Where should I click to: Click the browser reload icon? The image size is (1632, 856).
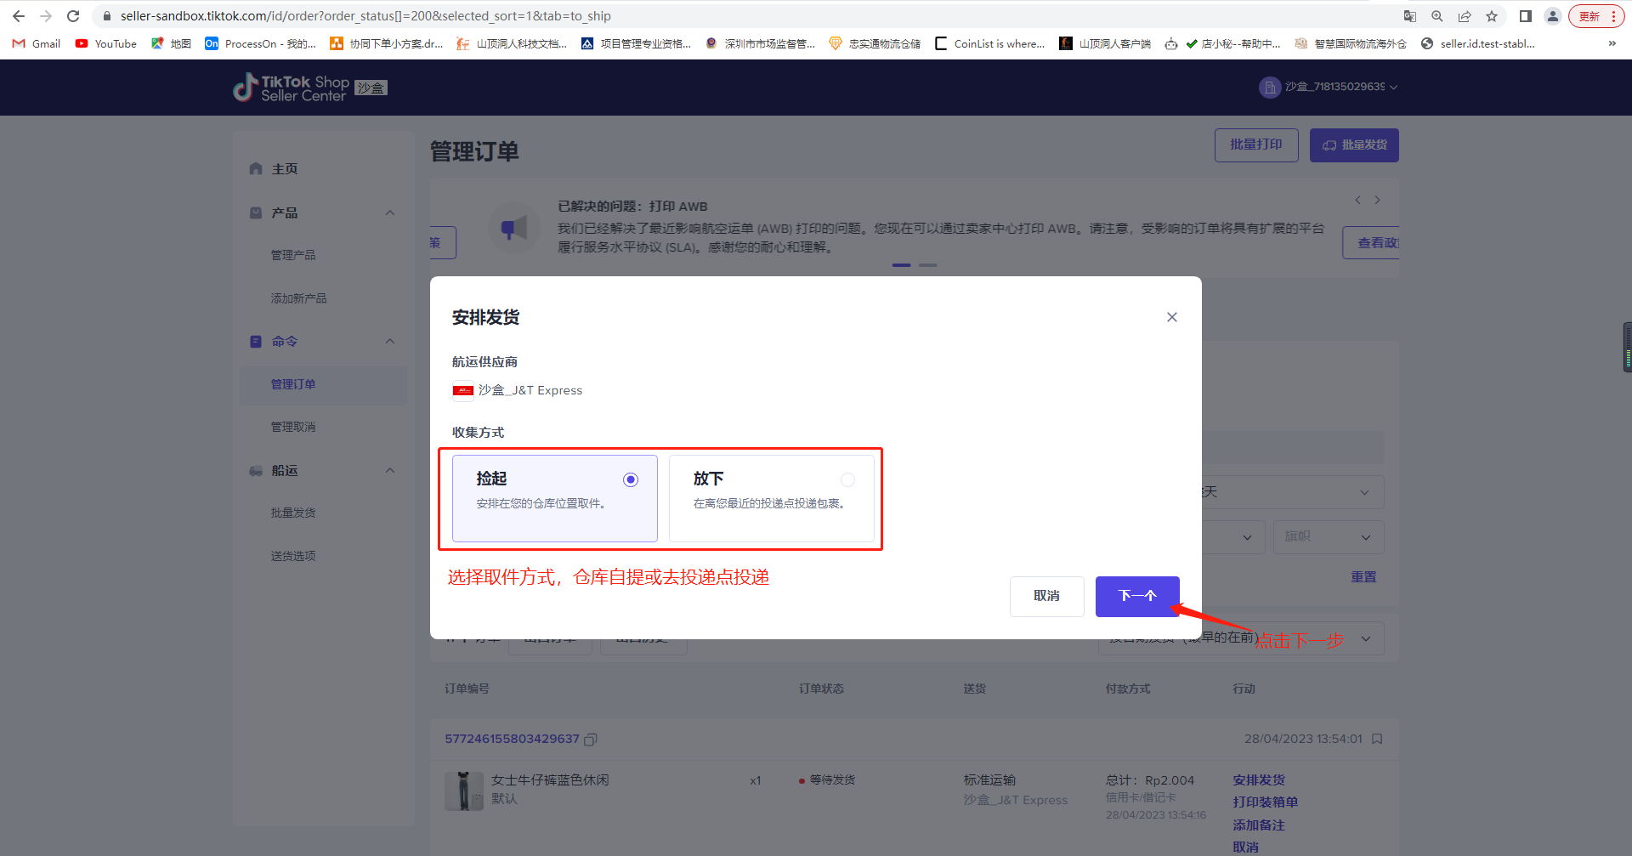[x=73, y=16]
